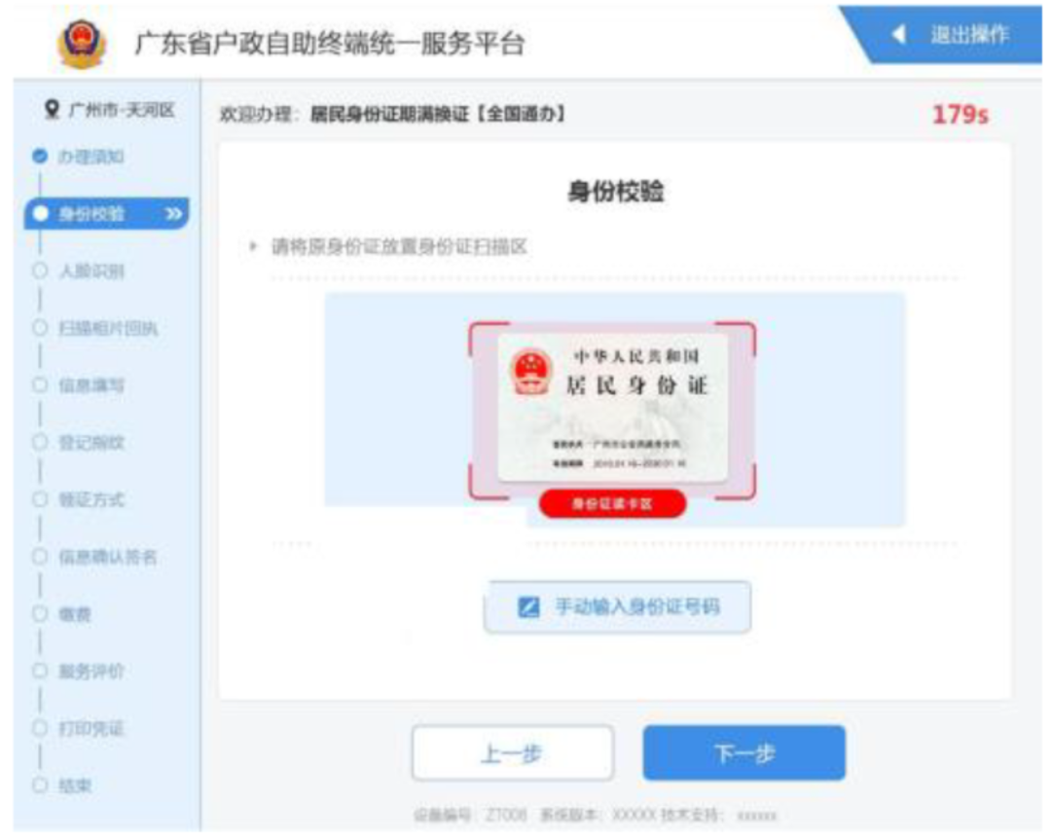This screenshot has height=837, width=1051.
Task: Click the police emblem logo in header
Action: click(81, 44)
